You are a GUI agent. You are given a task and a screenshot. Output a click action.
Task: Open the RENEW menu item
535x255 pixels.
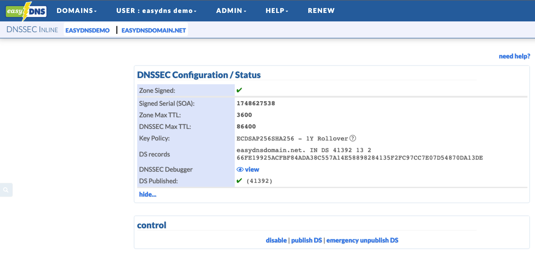(321, 11)
